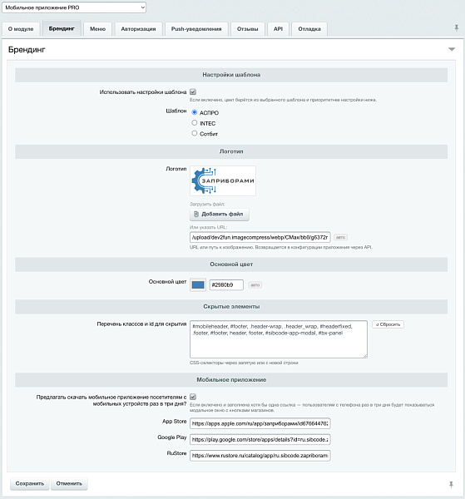
Task: Select the INTEC template radio button
Action: (x=194, y=123)
